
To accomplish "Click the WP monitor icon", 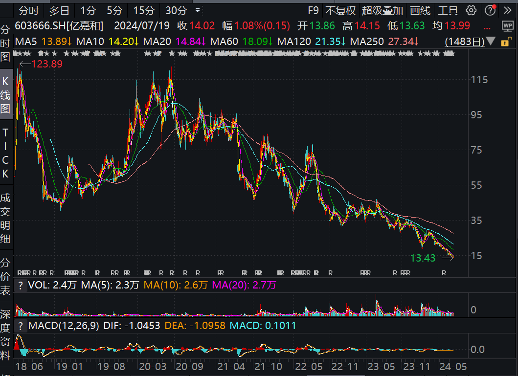I will 507,26.
